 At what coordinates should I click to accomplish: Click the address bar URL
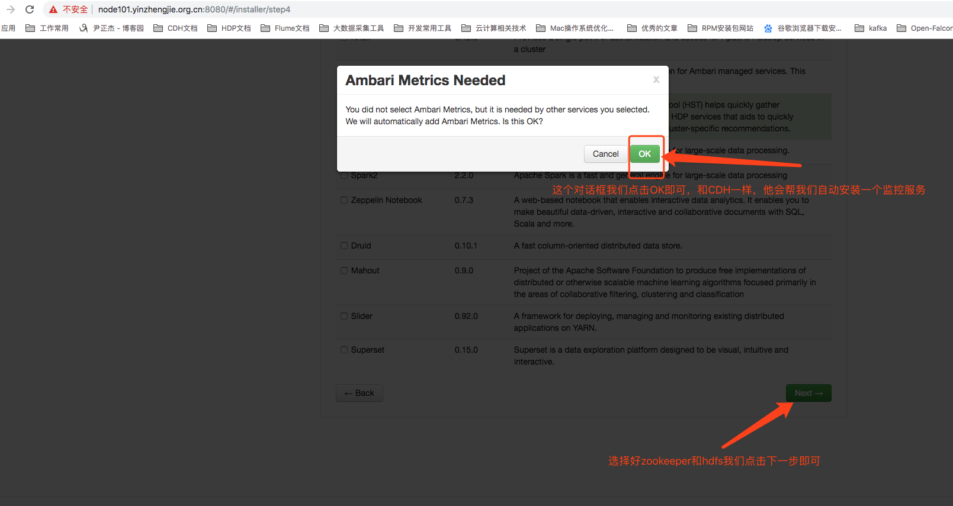click(194, 9)
